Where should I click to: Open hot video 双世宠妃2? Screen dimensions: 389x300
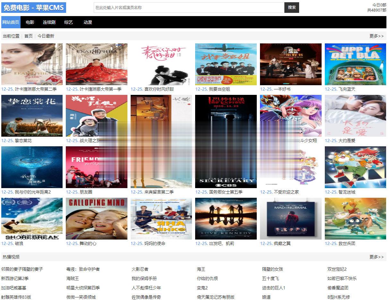(x=337, y=269)
